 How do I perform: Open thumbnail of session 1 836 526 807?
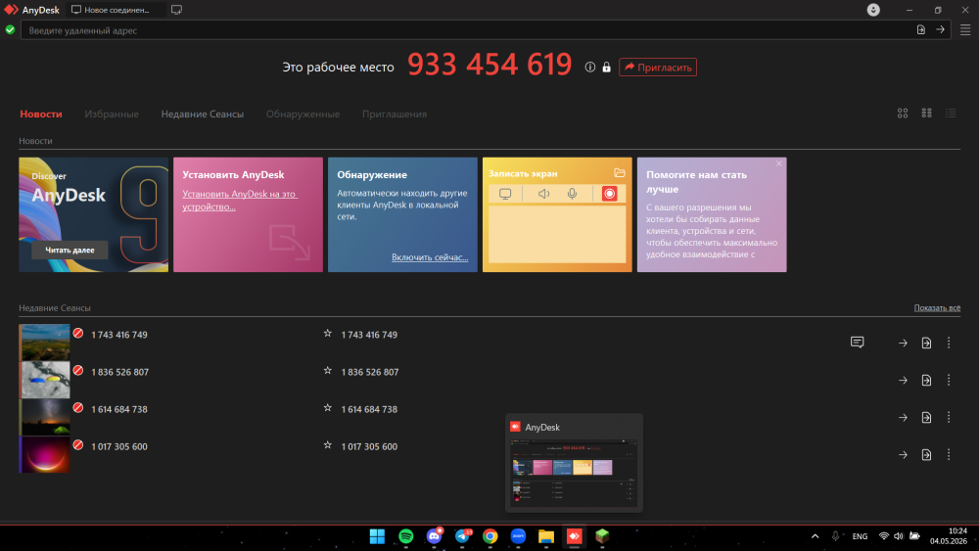(44, 380)
